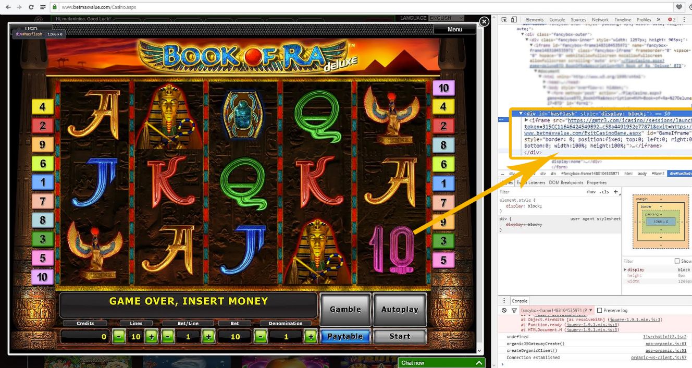
Task: Click the browser address bar URL
Action: pyautogui.click(x=98, y=7)
